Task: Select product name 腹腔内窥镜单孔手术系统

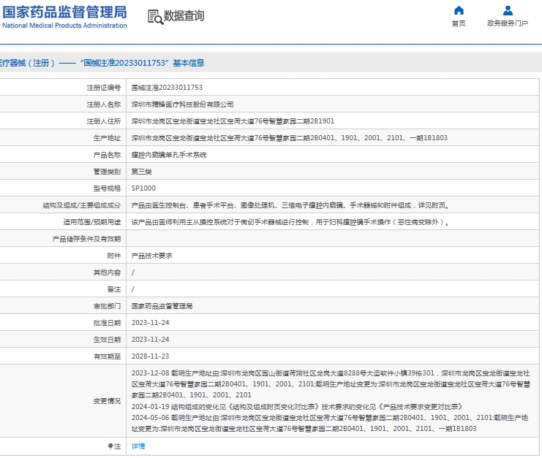Action: click(x=169, y=155)
